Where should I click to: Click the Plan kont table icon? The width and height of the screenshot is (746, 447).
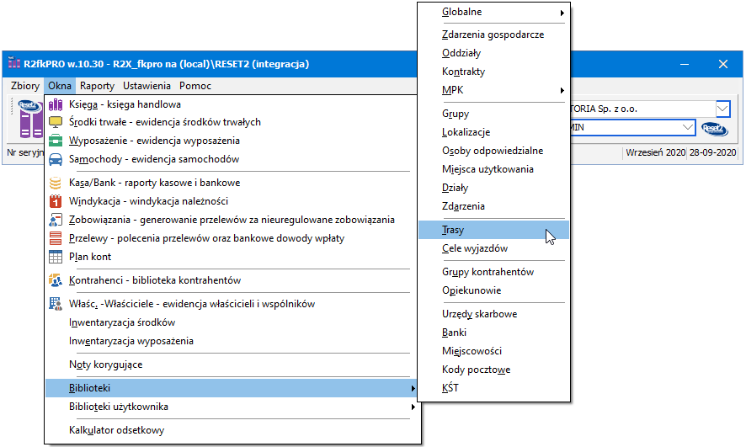56,257
